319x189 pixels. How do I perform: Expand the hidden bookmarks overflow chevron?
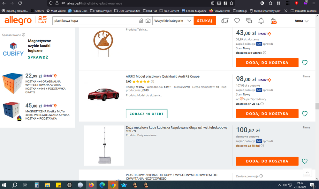(x=285, y=11)
